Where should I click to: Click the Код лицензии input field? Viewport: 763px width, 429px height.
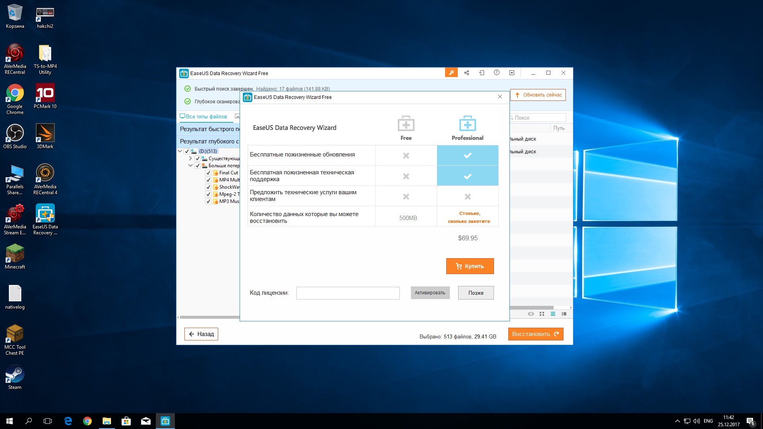[x=348, y=293]
